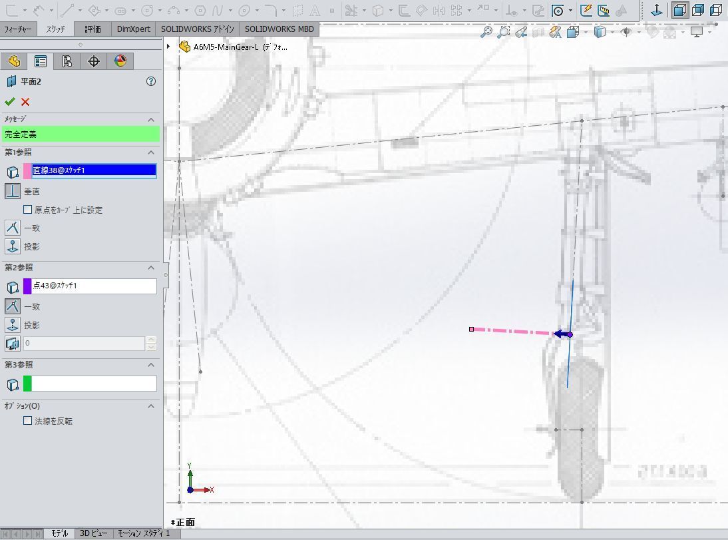The height and width of the screenshot is (540, 728).
Task: Open the SOLIDWORKS アドイン tab
Action: pos(198,29)
